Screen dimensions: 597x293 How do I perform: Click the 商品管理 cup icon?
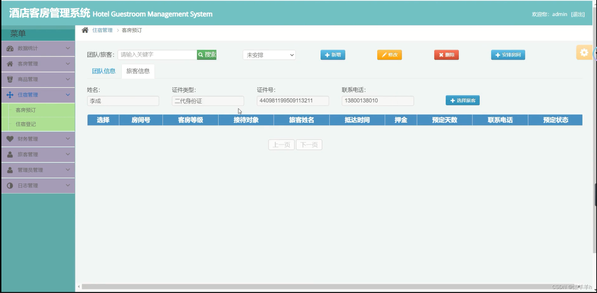tap(10, 79)
